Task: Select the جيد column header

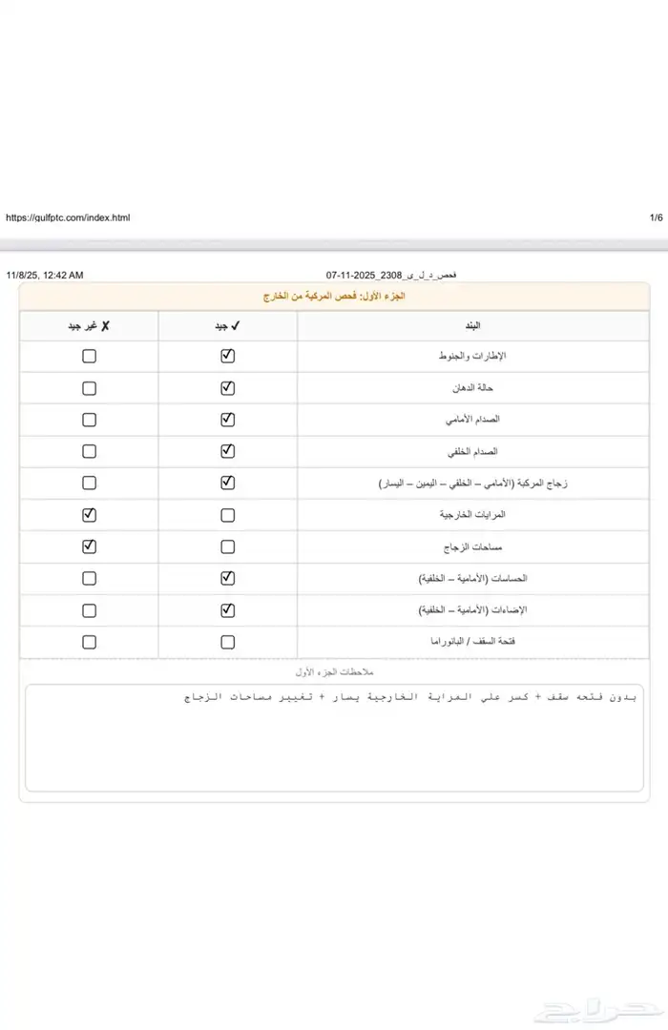Action: [x=227, y=325]
